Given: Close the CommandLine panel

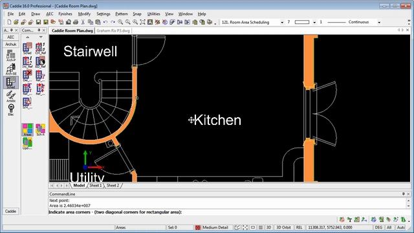Looking at the screenshot, I should tap(408, 194).
